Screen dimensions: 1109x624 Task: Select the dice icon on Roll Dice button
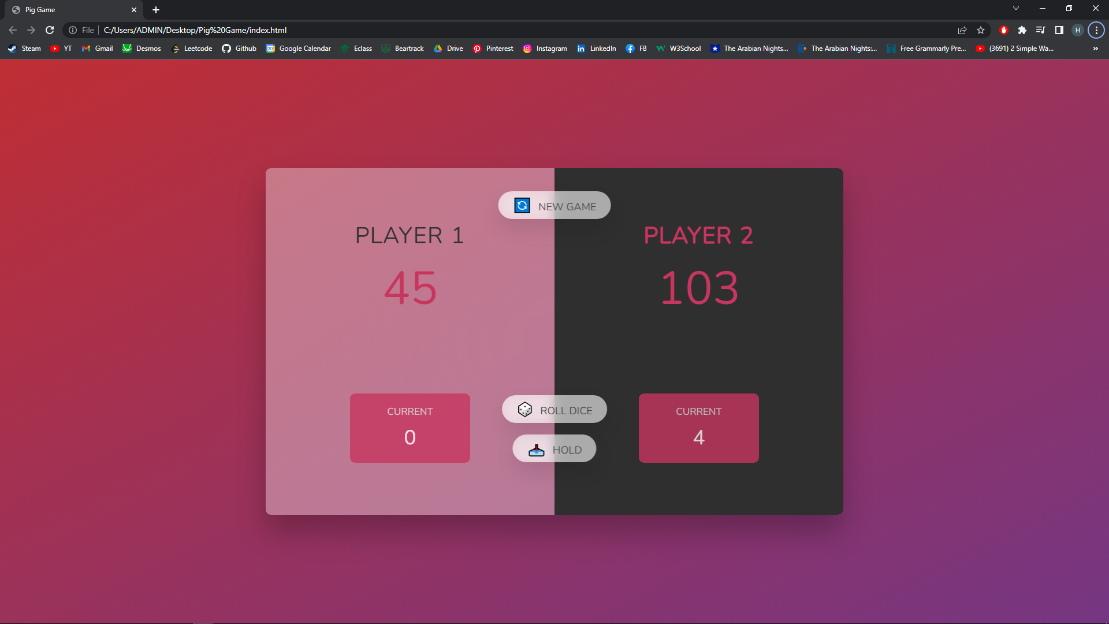click(525, 409)
